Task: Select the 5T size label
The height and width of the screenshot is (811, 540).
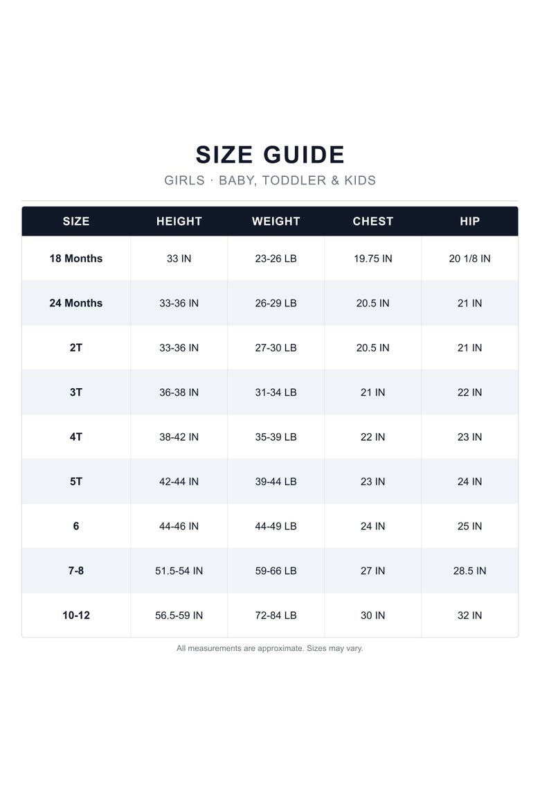Action: (x=76, y=482)
